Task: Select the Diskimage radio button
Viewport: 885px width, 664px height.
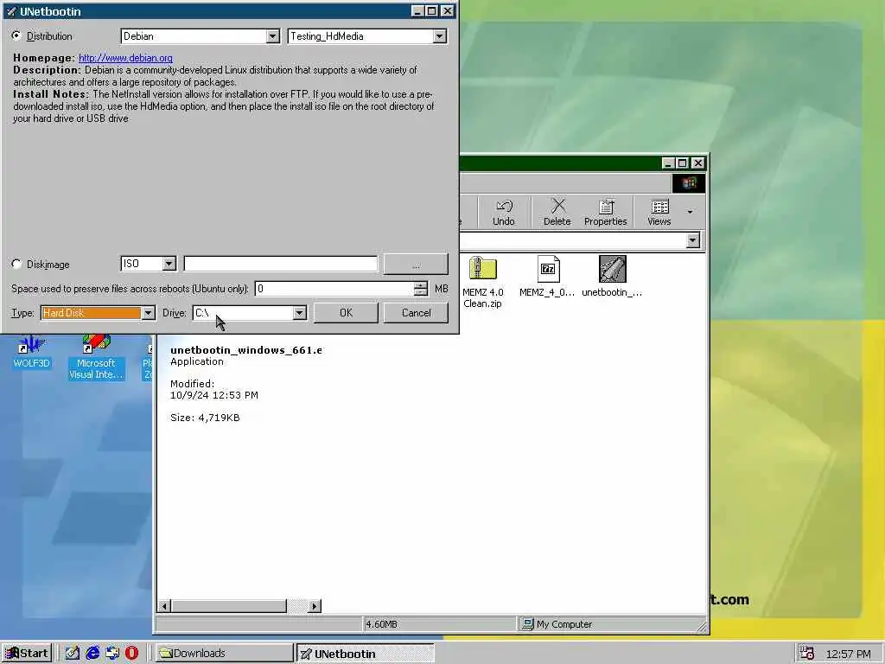Action: click(16, 264)
